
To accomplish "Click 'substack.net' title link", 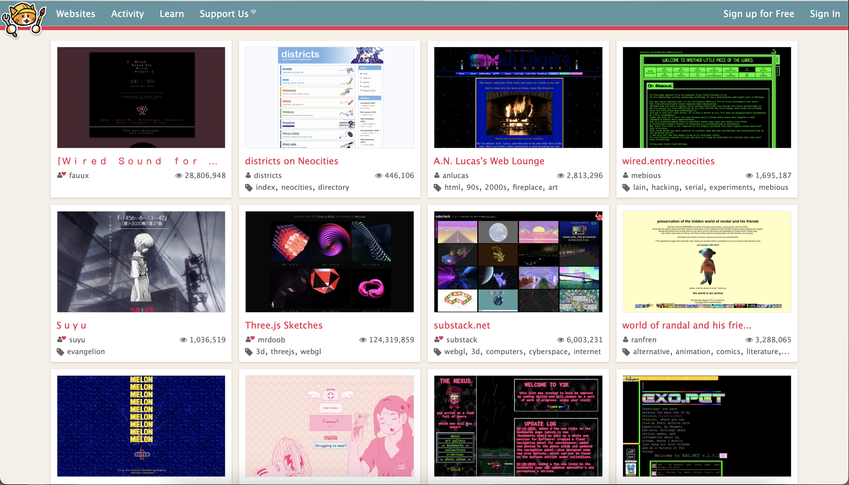I will pyautogui.click(x=462, y=325).
